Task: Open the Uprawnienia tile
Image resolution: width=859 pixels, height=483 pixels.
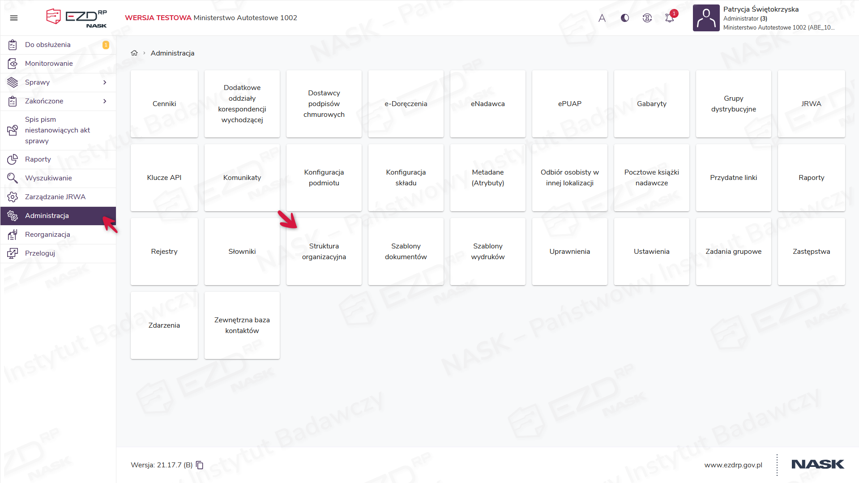Action: [x=569, y=252]
